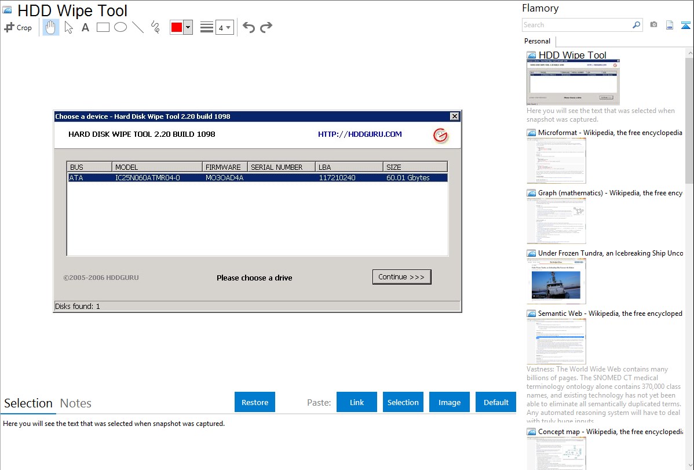Click the SERIAL NUMBER column header

point(282,167)
